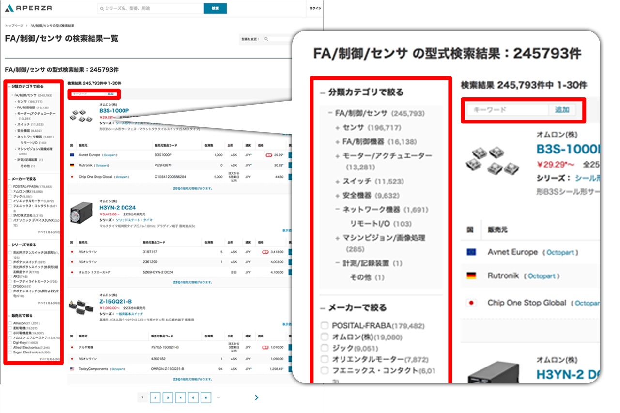Click the 追加 link in the enlarged view

tap(562, 109)
